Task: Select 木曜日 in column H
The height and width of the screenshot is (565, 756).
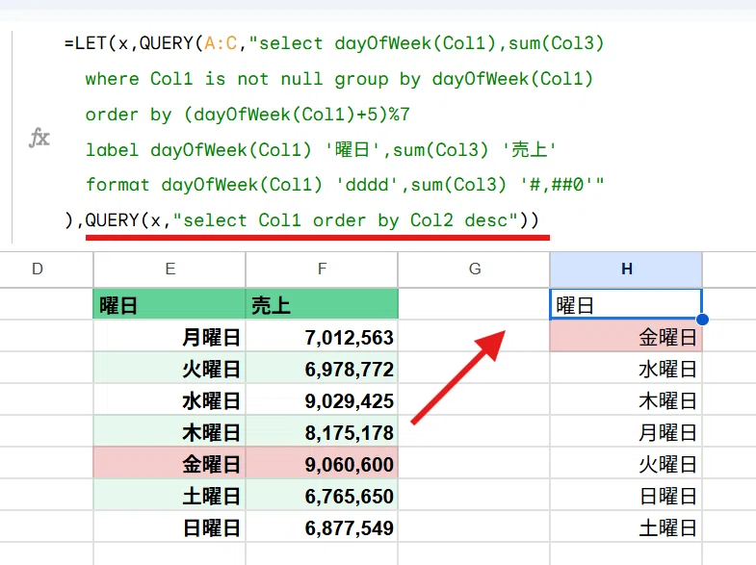Action: (626, 399)
